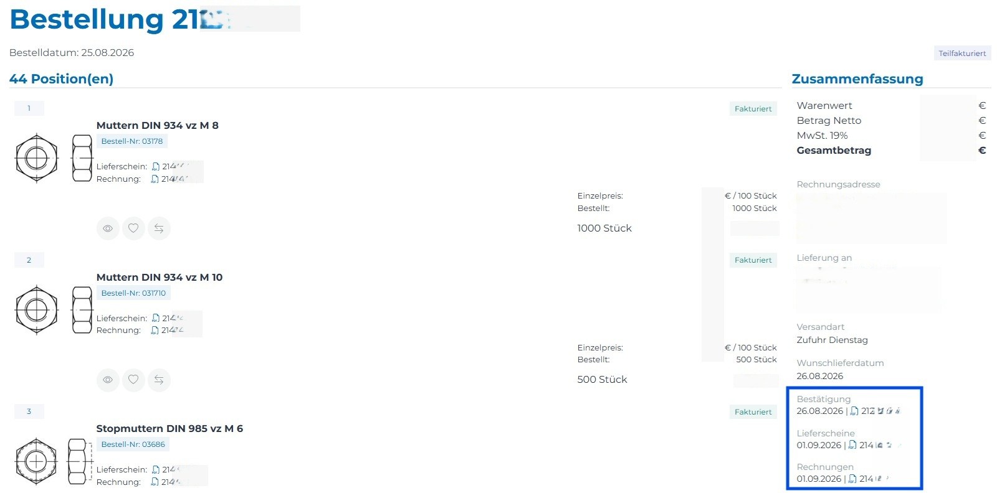Viewport: 997px width, 493px height.
Task: Click compare arrows icon for Muttern M 10
Action: point(159,380)
